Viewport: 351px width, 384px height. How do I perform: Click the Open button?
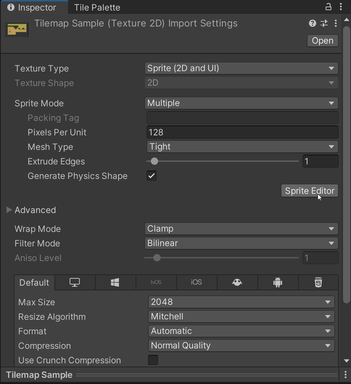click(322, 41)
